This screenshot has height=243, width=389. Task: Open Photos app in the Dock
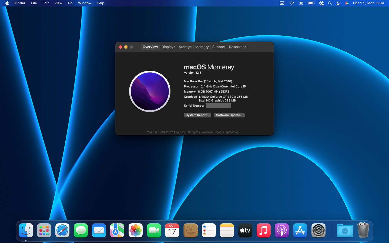(x=136, y=230)
